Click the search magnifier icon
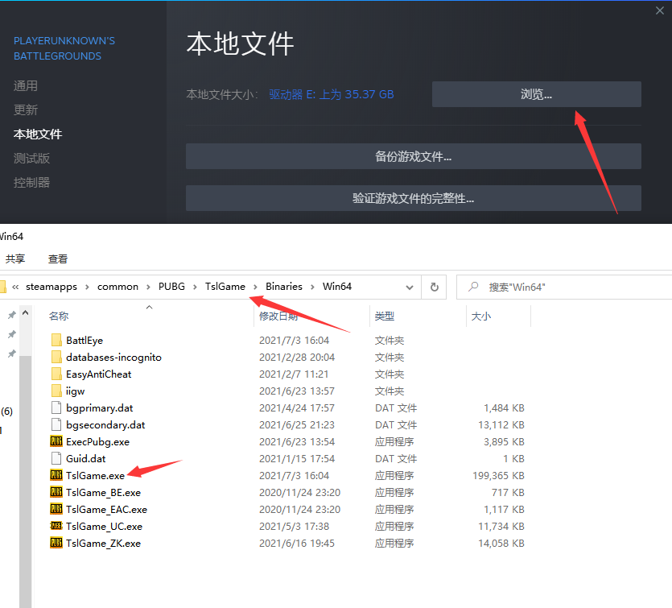Screen dimensions: 672x608 (473, 287)
